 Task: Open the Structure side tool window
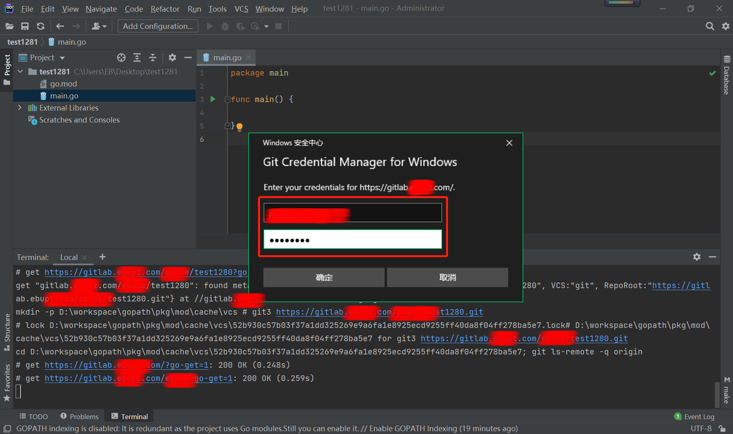(7, 332)
